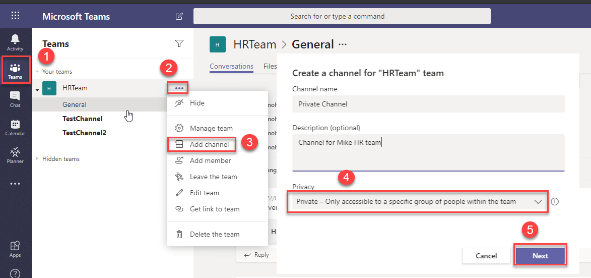Open the Calendar sidebar icon
This screenshot has height=278, width=591.
pos(15,127)
